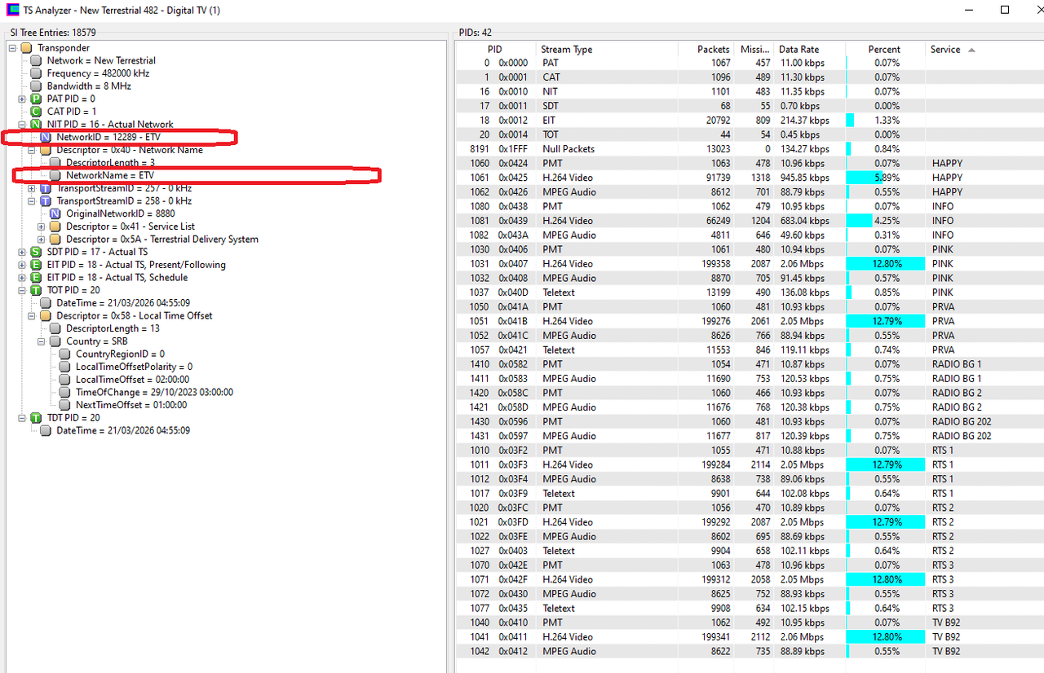Click the green S icon of SDT PID
The height and width of the screenshot is (673, 1044).
point(36,252)
